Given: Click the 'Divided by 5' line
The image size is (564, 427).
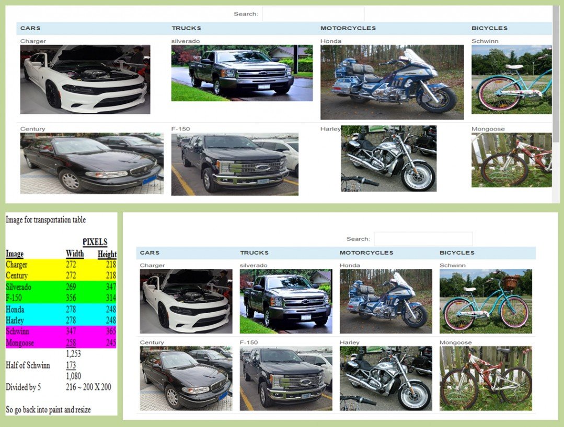Looking at the screenshot, I should click(23, 387).
